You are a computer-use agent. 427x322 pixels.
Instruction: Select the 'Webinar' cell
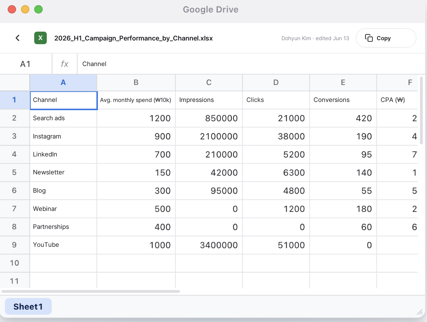pos(63,209)
